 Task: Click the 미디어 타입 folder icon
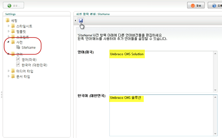coord(13,71)
